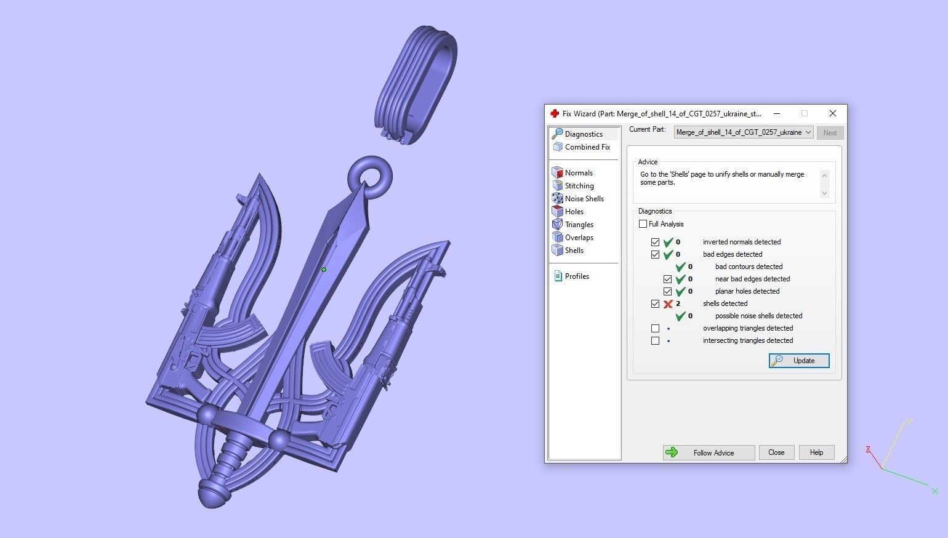Open the Combined Fix page
This screenshot has width=948, height=538.
coord(587,147)
